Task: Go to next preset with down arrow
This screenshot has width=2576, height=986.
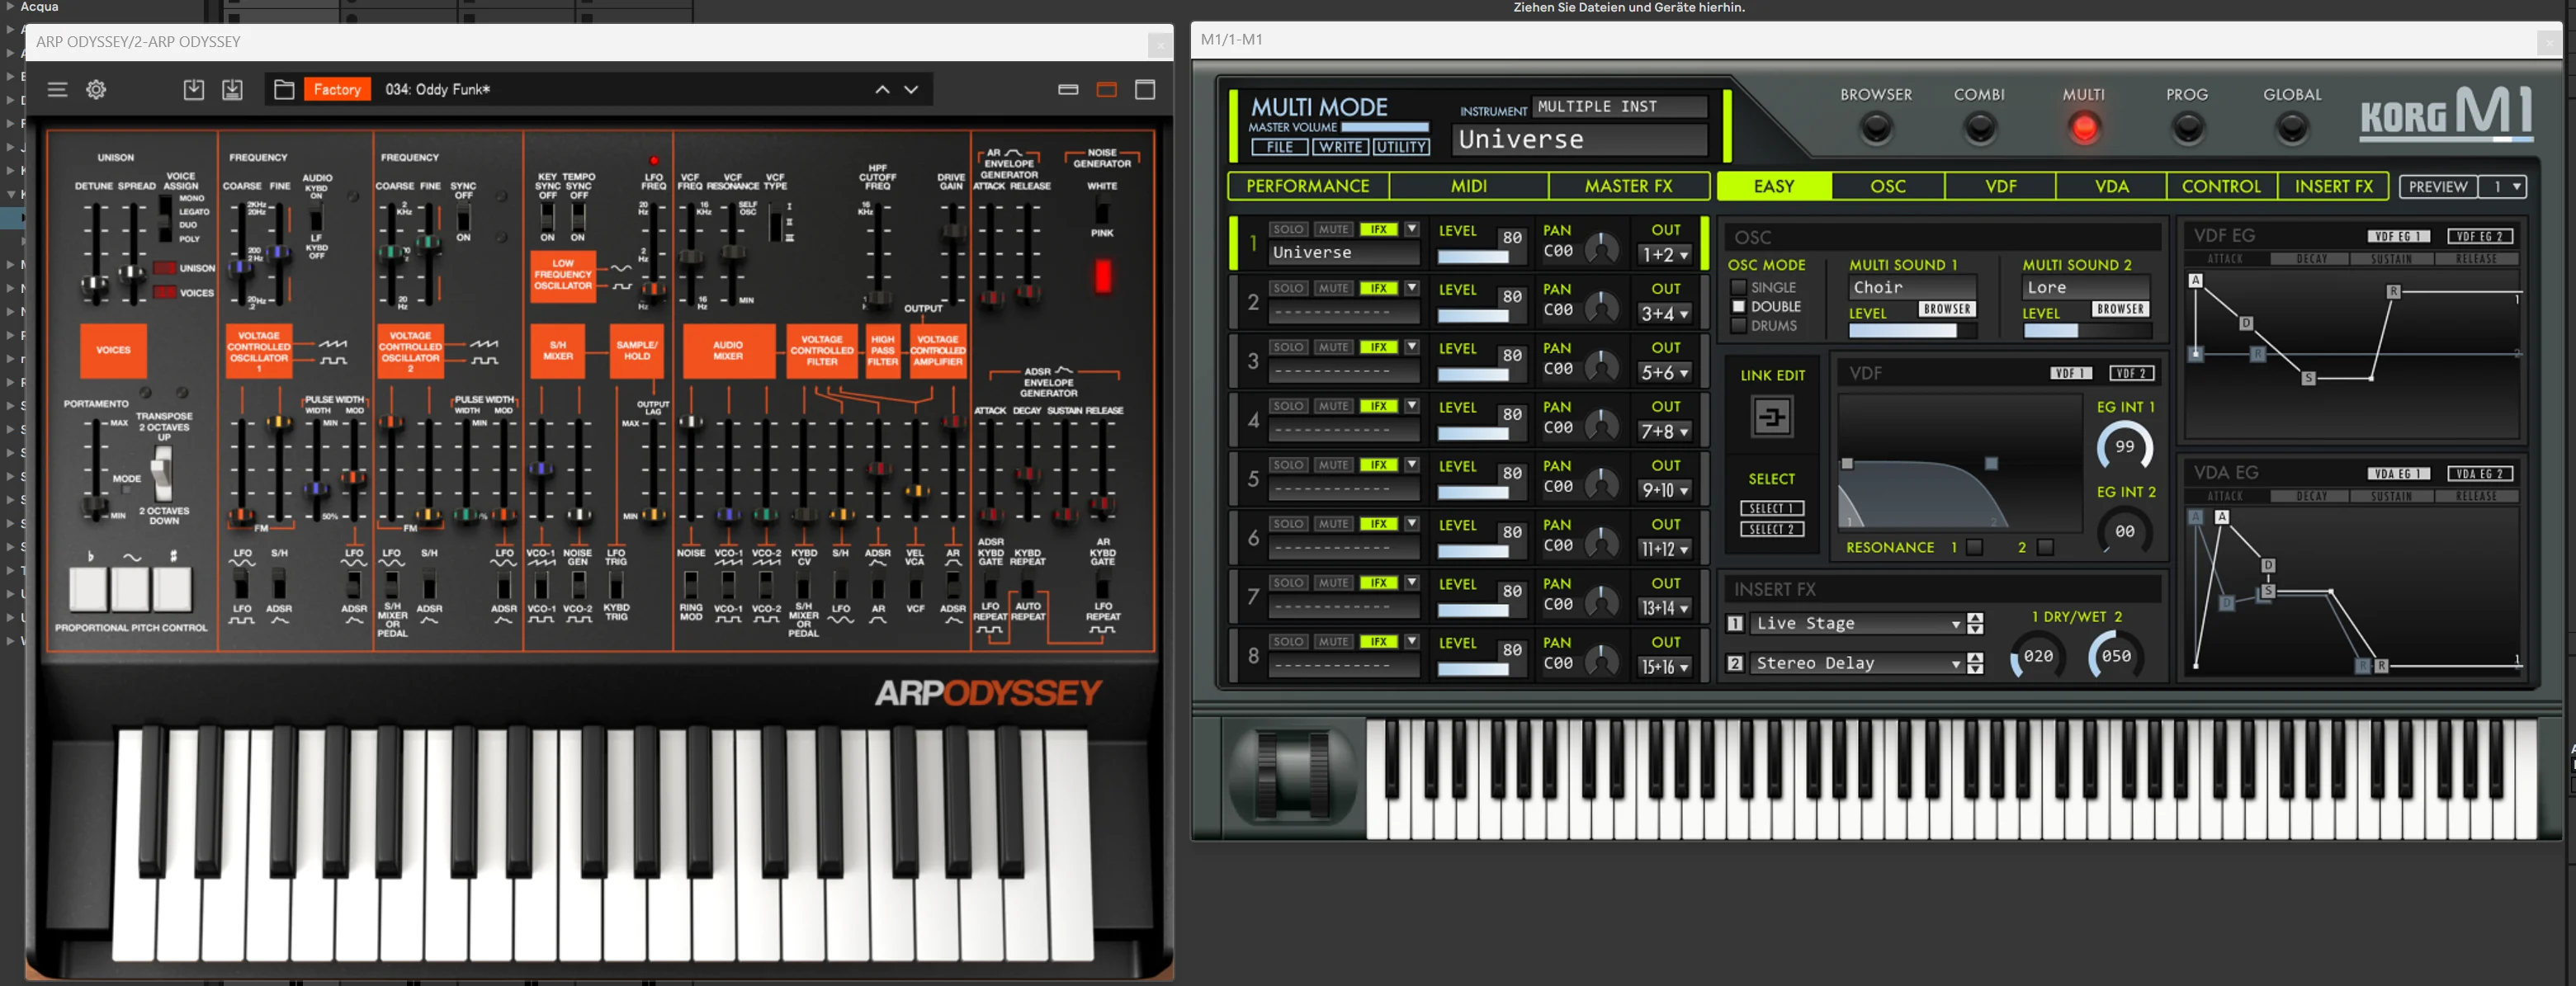Action: pyautogui.click(x=911, y=89)
